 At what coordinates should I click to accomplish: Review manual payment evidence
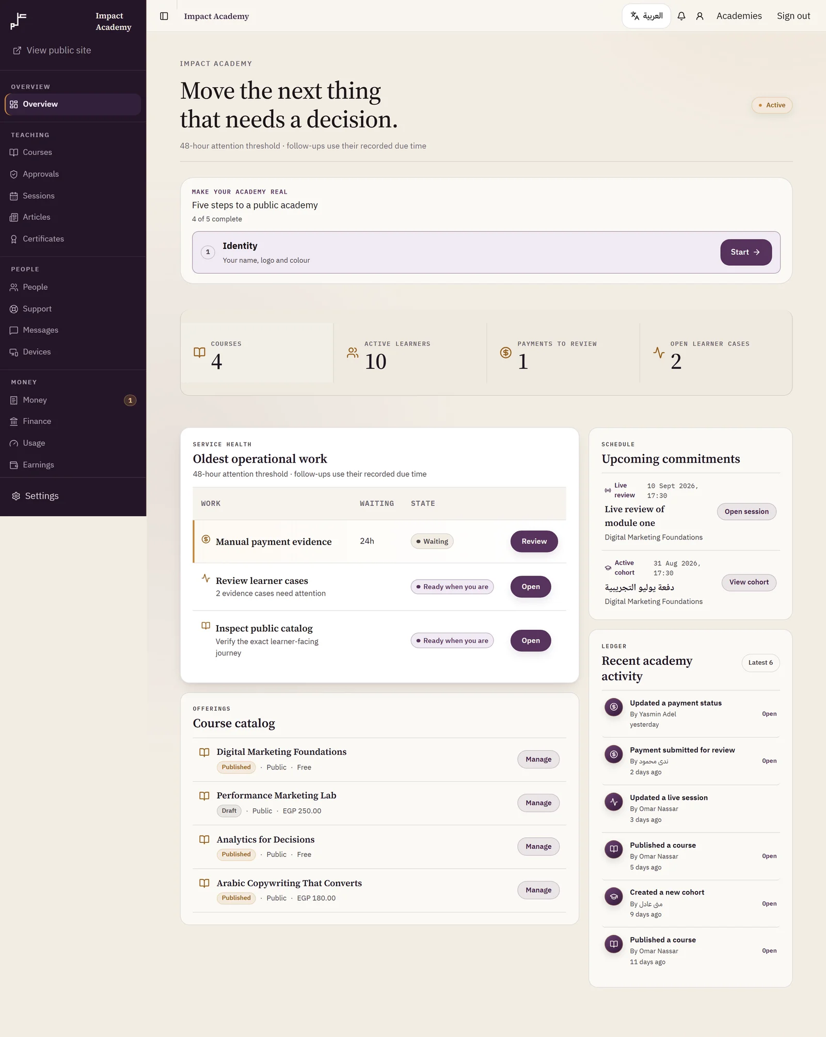click(x=534, y=541)
